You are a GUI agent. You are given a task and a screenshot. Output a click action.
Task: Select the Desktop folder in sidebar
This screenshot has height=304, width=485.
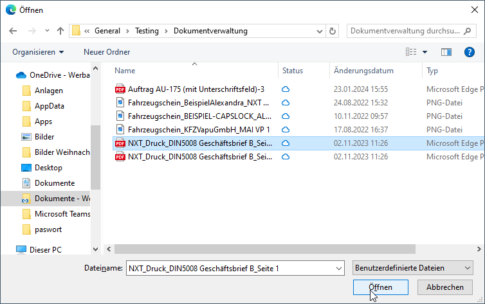(x=48, y=168)
